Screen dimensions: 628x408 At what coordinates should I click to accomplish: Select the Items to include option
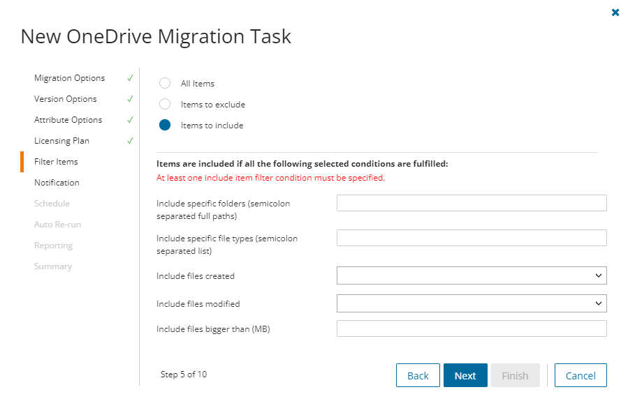[165, 125]
